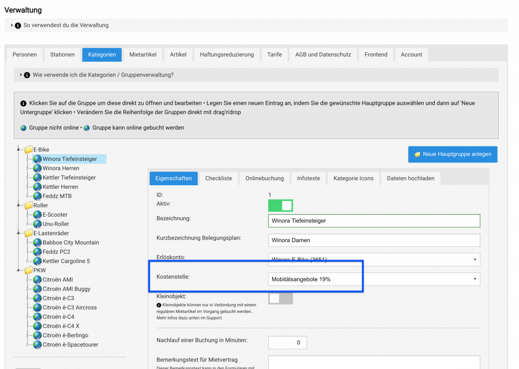Click the E-Bike folder icon
This screenshot has height=369, width=519.
pos(28,149)
